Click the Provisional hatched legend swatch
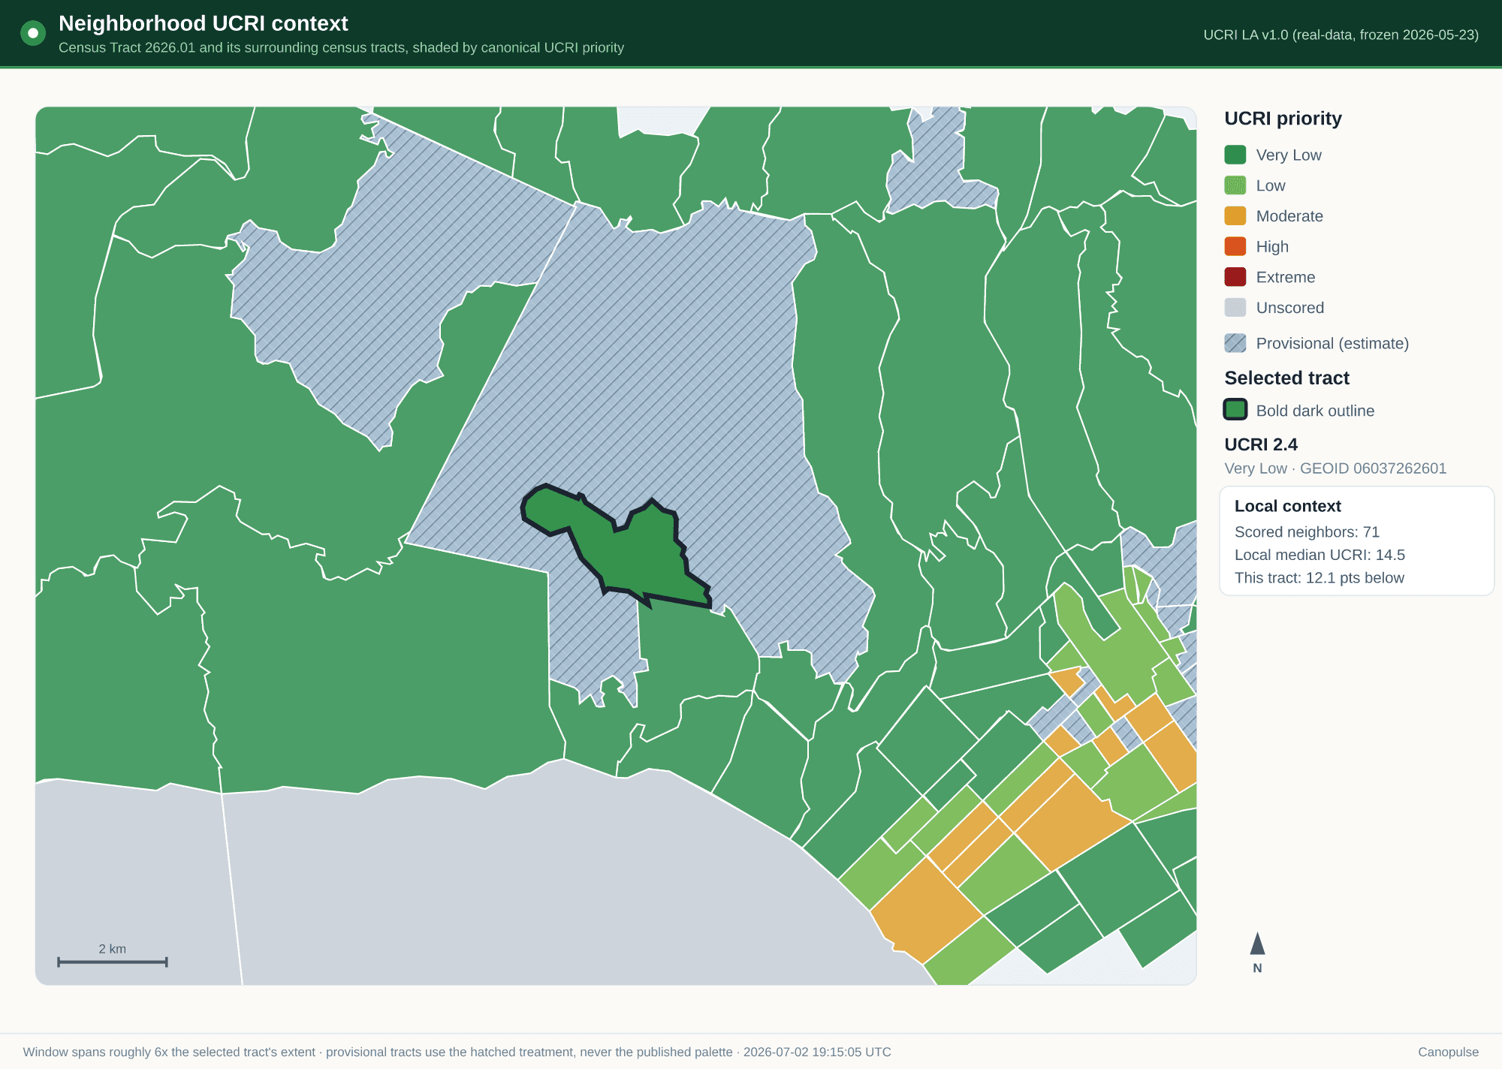 tap(1235, 343)
